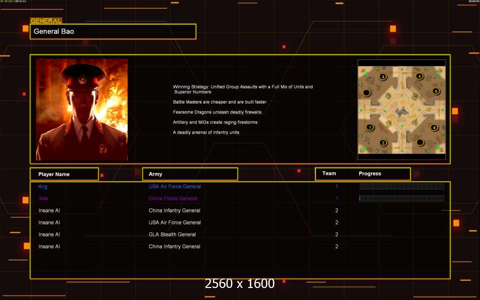This screenshot has width=480, height=300.
Task: Click 3mk's loading progress bar
Action: 401,198
